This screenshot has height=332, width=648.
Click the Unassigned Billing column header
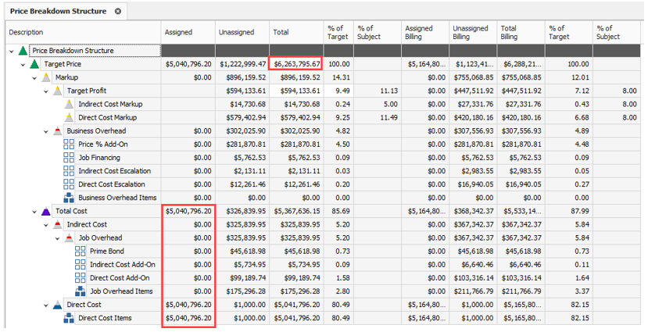point(471,33)
